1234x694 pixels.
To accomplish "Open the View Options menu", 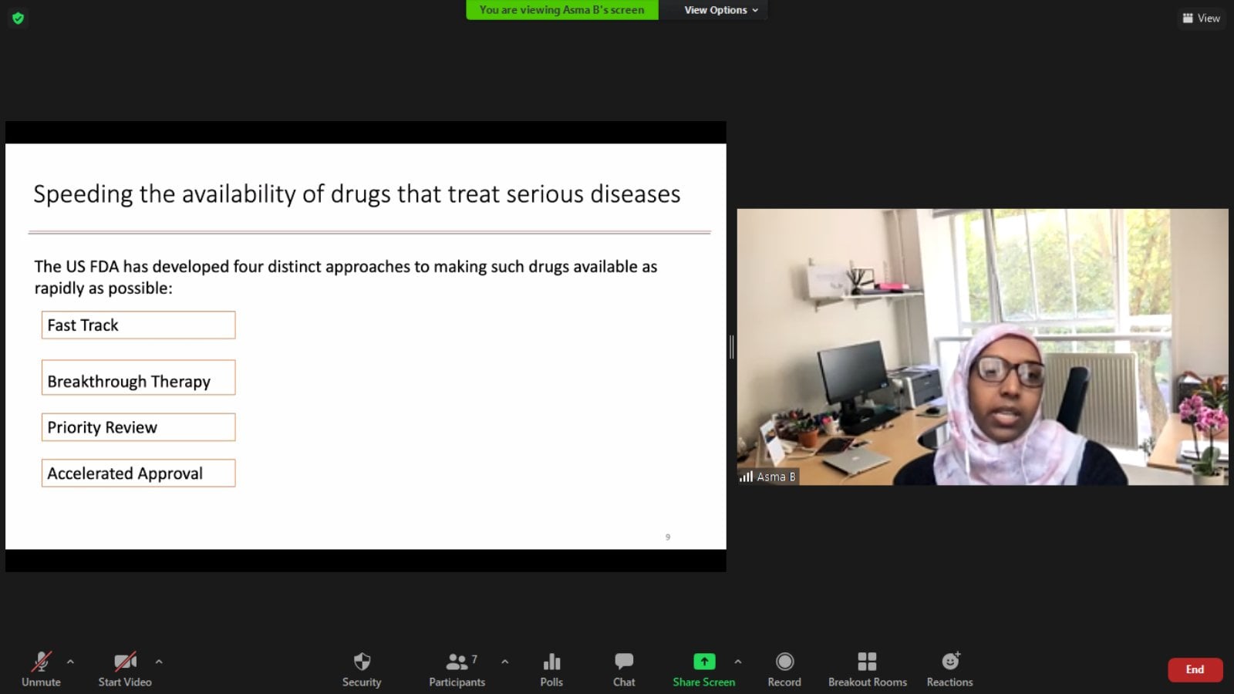I will coord(720,10).
